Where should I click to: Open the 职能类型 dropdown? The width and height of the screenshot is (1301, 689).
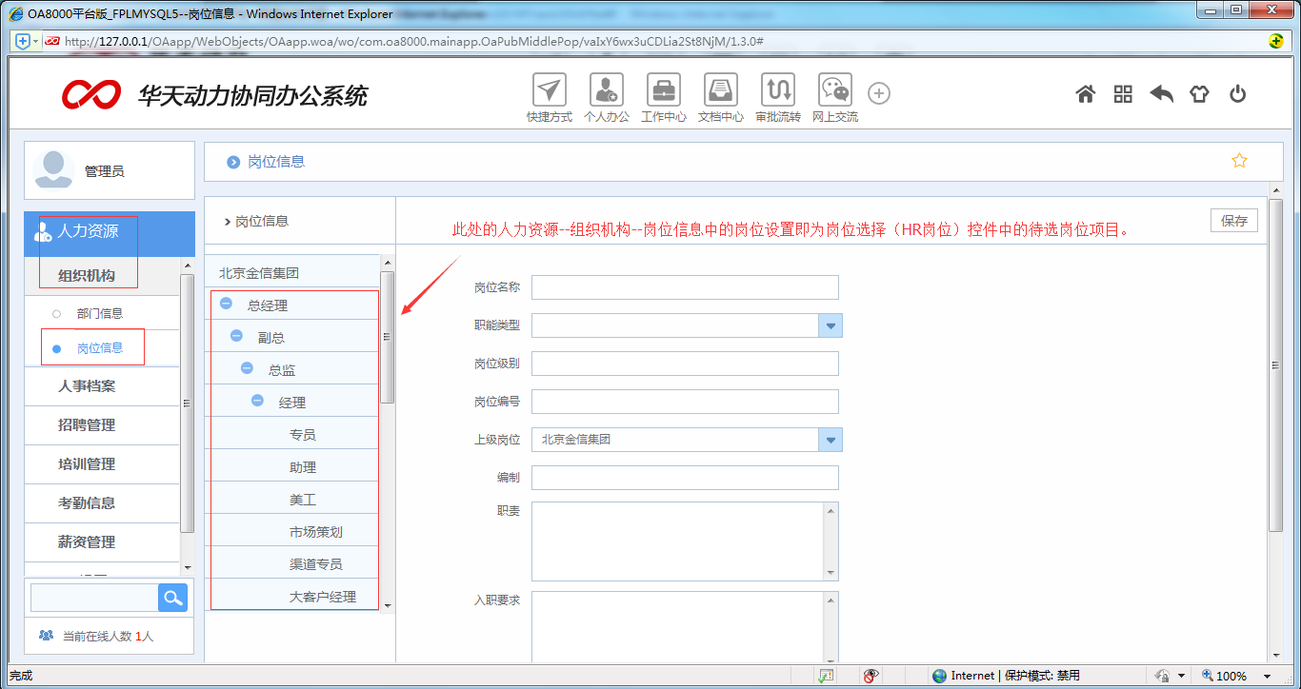(831, 326)
